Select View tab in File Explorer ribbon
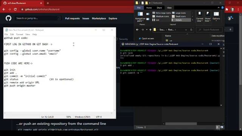Screen dimensions: 242x136 pyautogui.click(x=169, y=8)
